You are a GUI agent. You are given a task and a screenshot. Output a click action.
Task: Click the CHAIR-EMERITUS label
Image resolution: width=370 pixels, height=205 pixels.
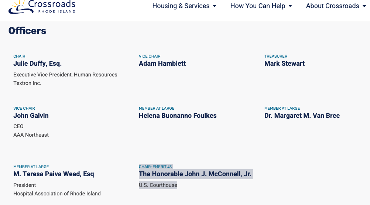155,167
